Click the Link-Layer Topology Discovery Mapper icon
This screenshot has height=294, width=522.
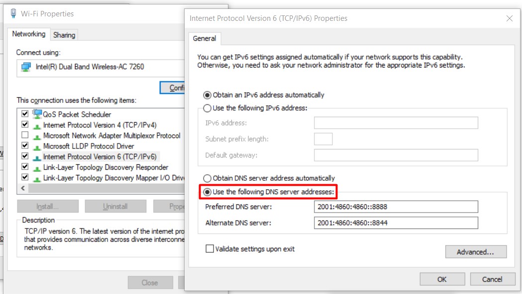(x=37, y=179)
